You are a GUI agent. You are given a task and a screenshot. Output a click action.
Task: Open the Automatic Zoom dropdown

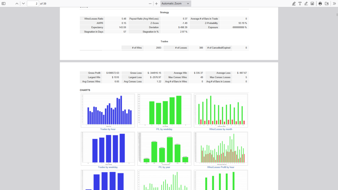point(176,3)
